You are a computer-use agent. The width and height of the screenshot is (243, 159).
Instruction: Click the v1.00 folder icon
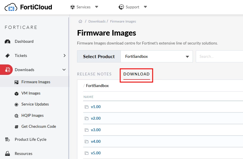[x=87, y=107]
